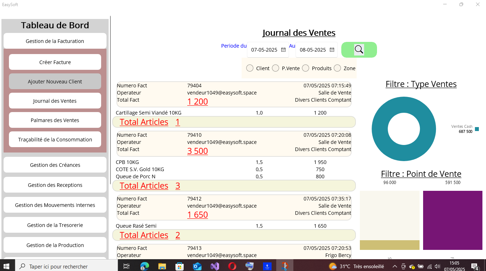Click the Ventes Cash legend color square
This screenshot has width=486, height=271.
pos(477,129)
